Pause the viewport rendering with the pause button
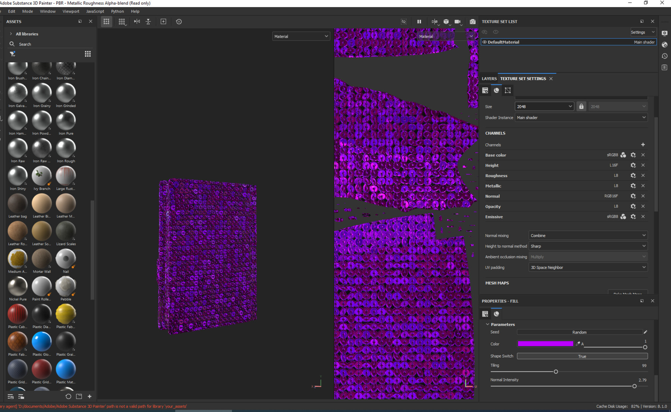The image size is (671, 412). [x=419, y=21]
